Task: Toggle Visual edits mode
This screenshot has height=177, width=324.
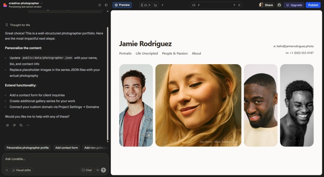Action: (x=22, y=170)
